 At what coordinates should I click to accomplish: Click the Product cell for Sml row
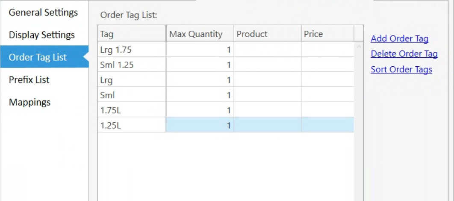tap(267, 95)
